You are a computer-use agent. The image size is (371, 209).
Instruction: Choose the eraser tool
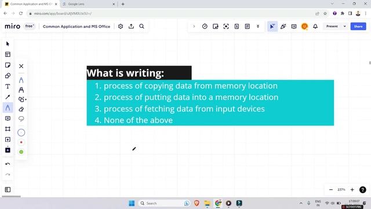tap(21, 109)
